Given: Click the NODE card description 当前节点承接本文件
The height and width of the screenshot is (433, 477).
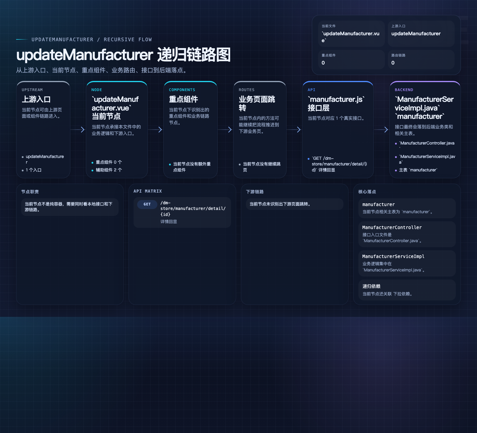Looking at the screenshot, I should pos(116,130).
